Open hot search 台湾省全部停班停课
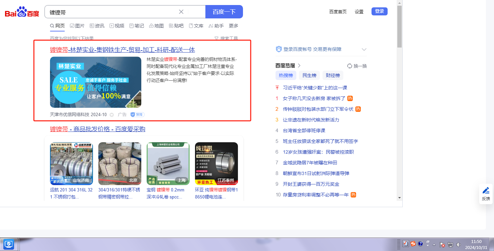The image size is (494, 251). [x=304, y=131]
